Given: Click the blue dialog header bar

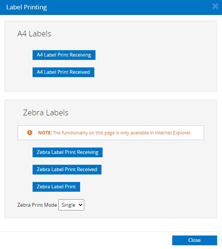Looking at the screenshot, I should tap(111, 7).
